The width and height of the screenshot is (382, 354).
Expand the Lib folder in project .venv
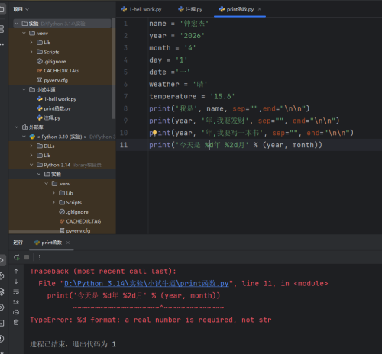click(x=31, y=43)
